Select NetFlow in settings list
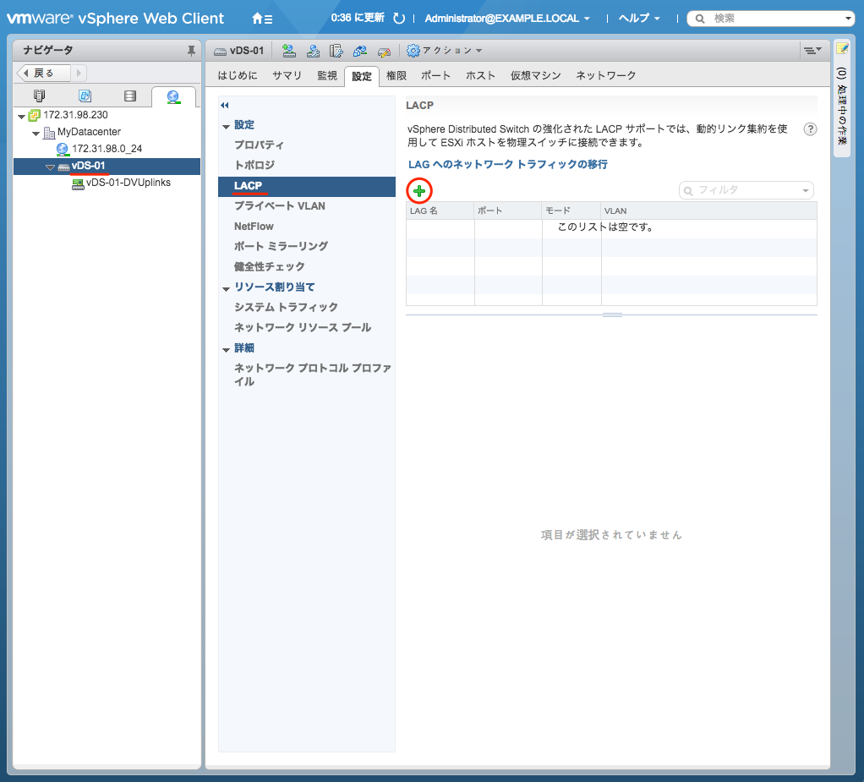This screenshot has height=782, width=864. (x=254, y=226)
